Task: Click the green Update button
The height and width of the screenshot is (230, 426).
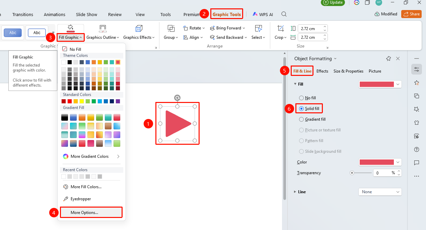Action: 333,3
